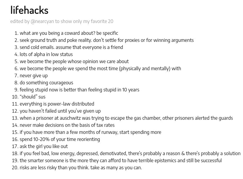Viewport: 243px width, 179px height.
Task: Click the 'lifehacks' page title
Action: pyautogui.click(x=29, y=10)
